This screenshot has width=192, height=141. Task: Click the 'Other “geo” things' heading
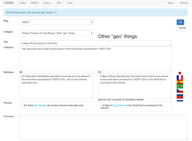coord(118,36)
